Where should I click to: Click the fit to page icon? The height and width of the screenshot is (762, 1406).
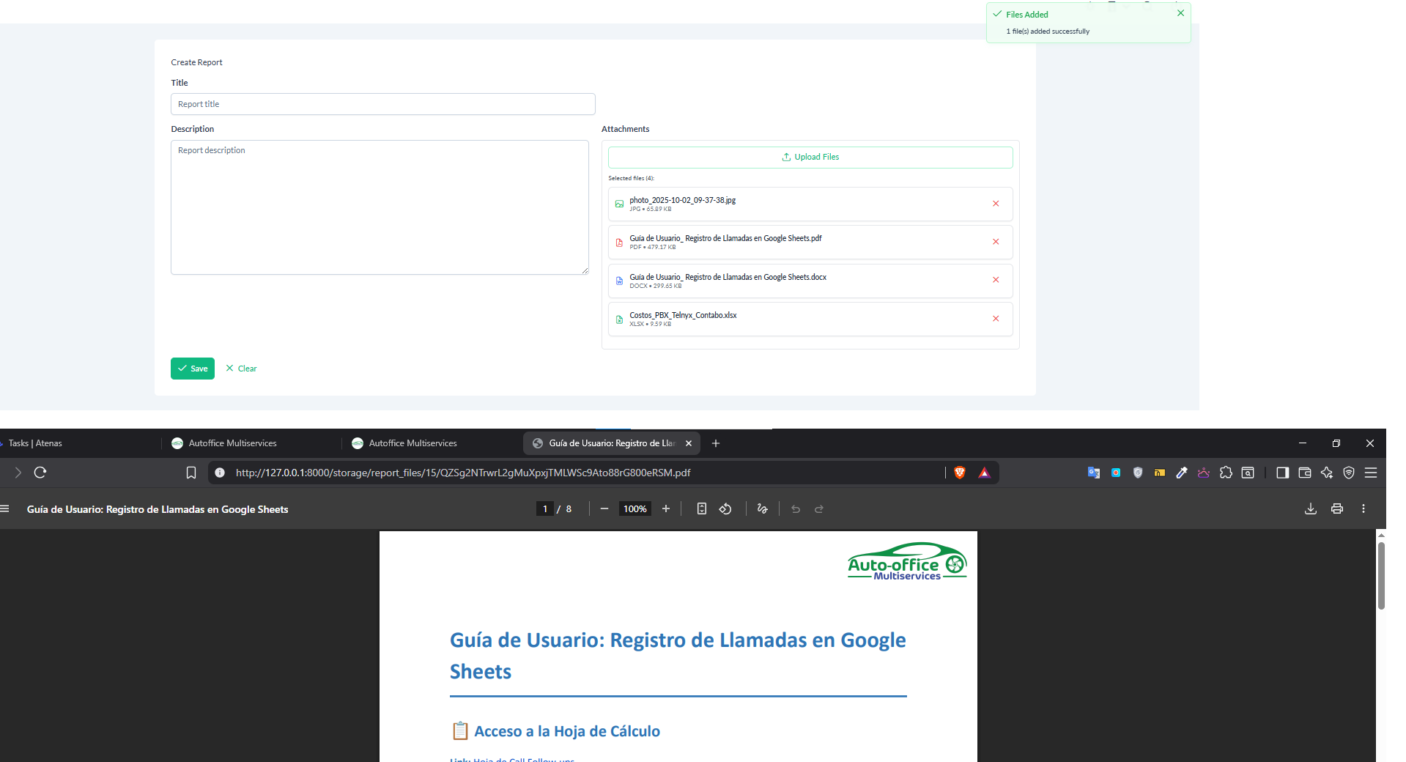[x=701, y=508]
